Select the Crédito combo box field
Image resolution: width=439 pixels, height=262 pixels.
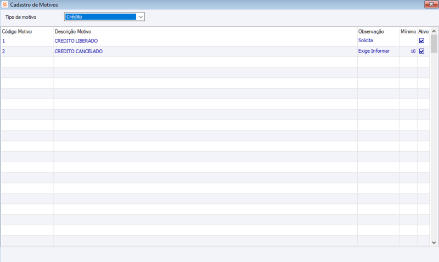[x=104, y=17]
